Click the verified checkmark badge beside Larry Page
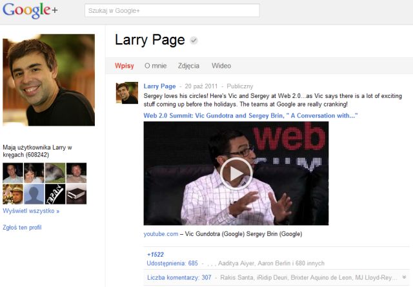 pos(194,40)
